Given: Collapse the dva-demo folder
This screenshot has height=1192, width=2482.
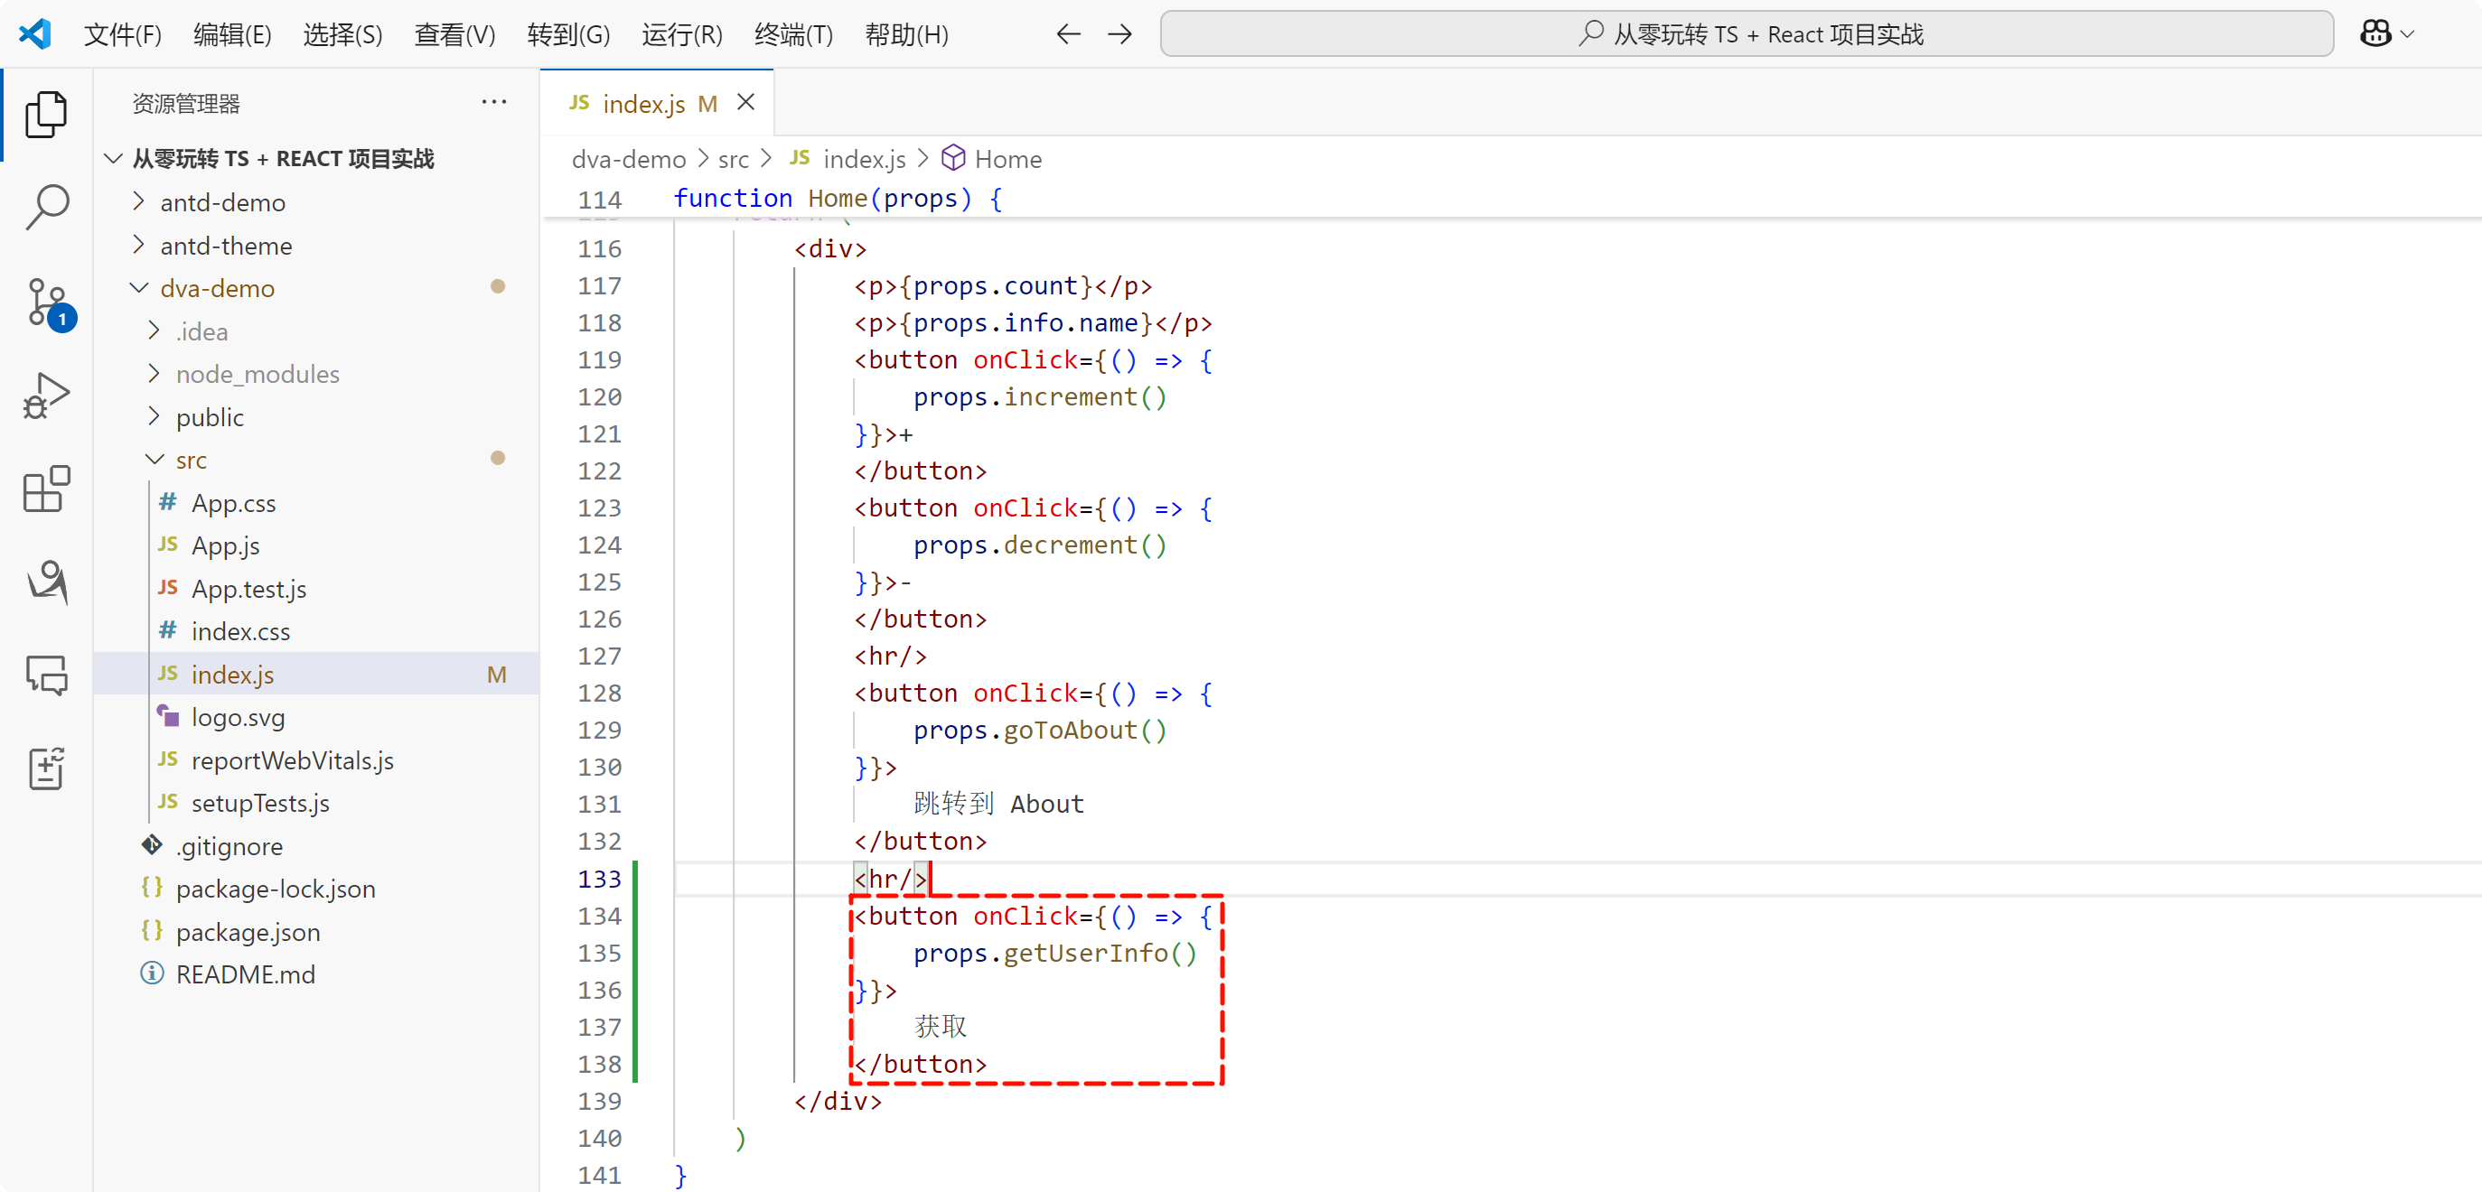Looking at the screenshot, I should (x=217, y=288).
